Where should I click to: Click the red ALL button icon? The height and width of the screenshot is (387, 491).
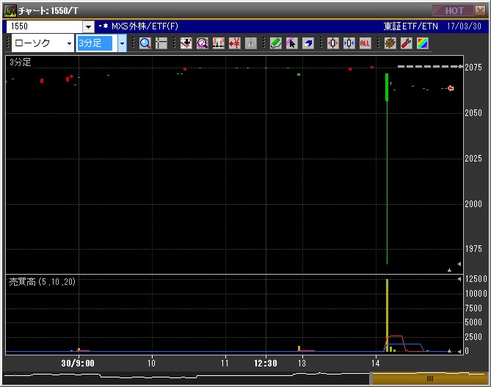tap(365, 43)
